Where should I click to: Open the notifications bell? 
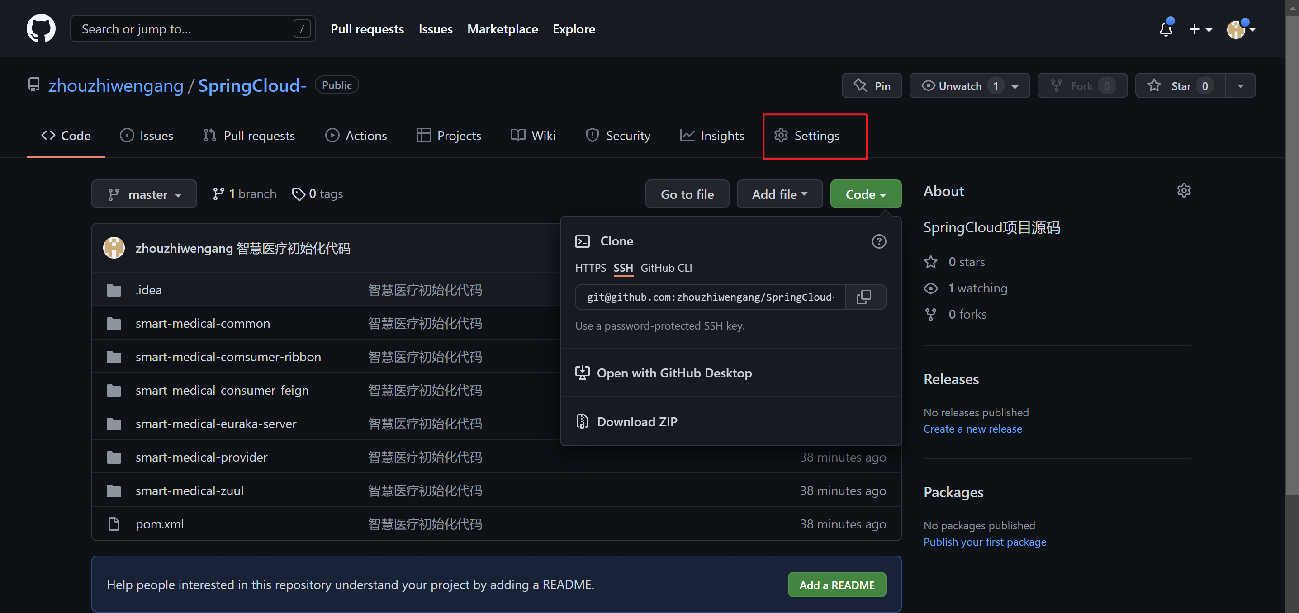point(1166,29)
